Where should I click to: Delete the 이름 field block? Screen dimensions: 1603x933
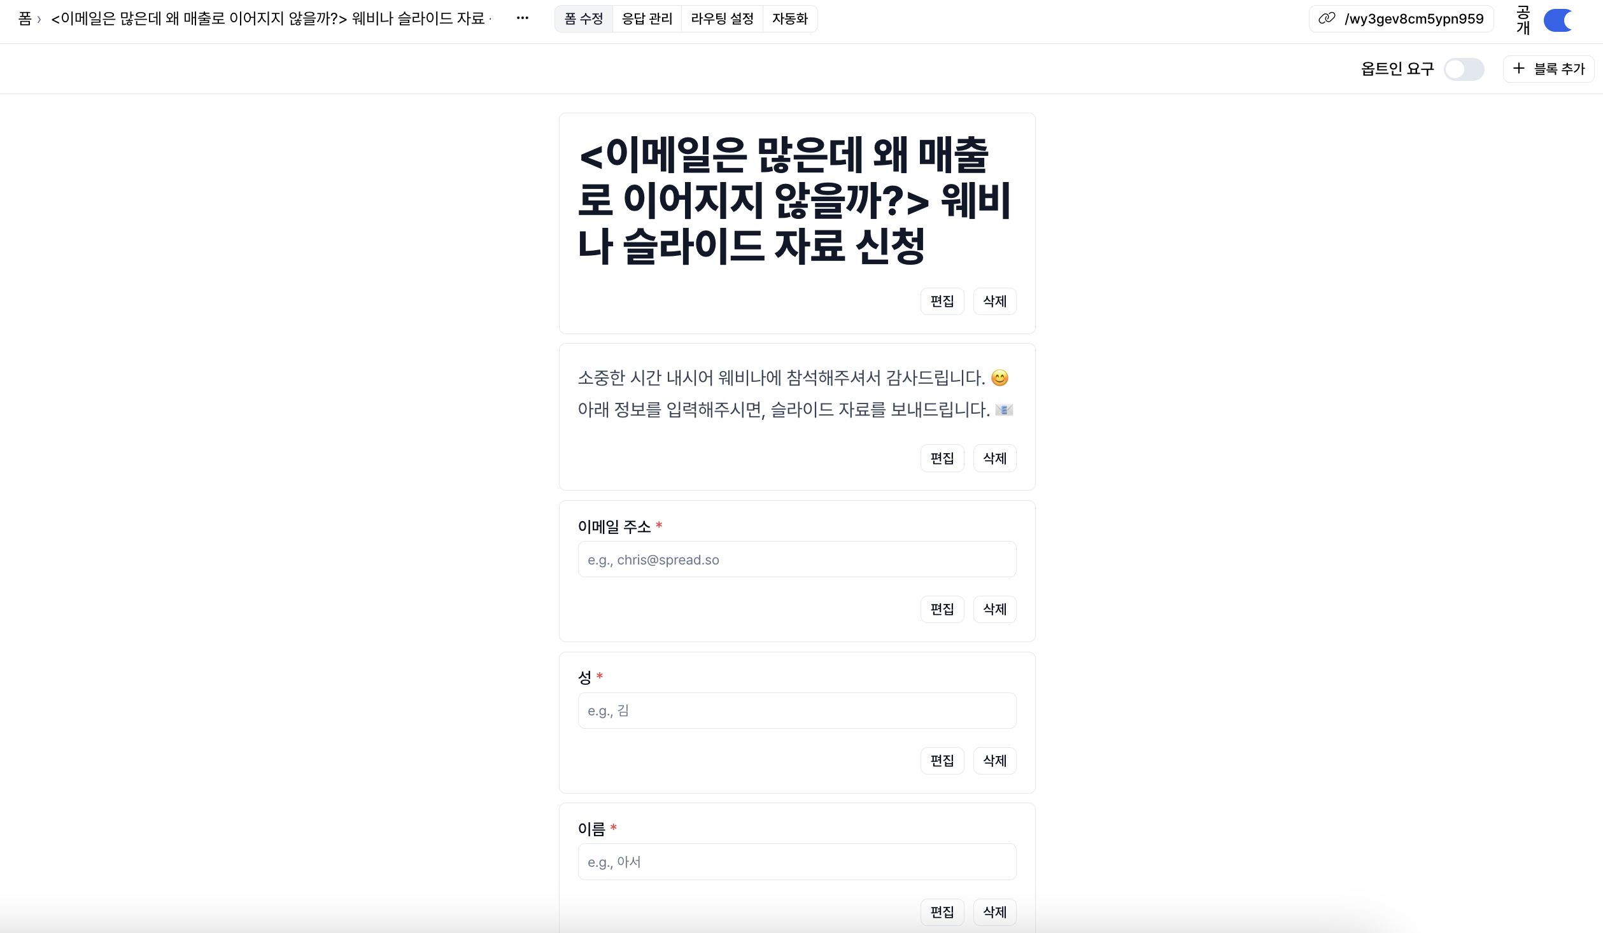tap(994, 912)
